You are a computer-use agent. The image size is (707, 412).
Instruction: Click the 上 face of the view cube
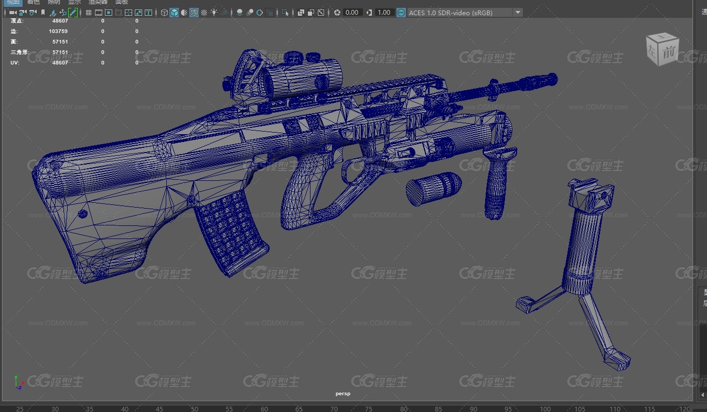663,37
